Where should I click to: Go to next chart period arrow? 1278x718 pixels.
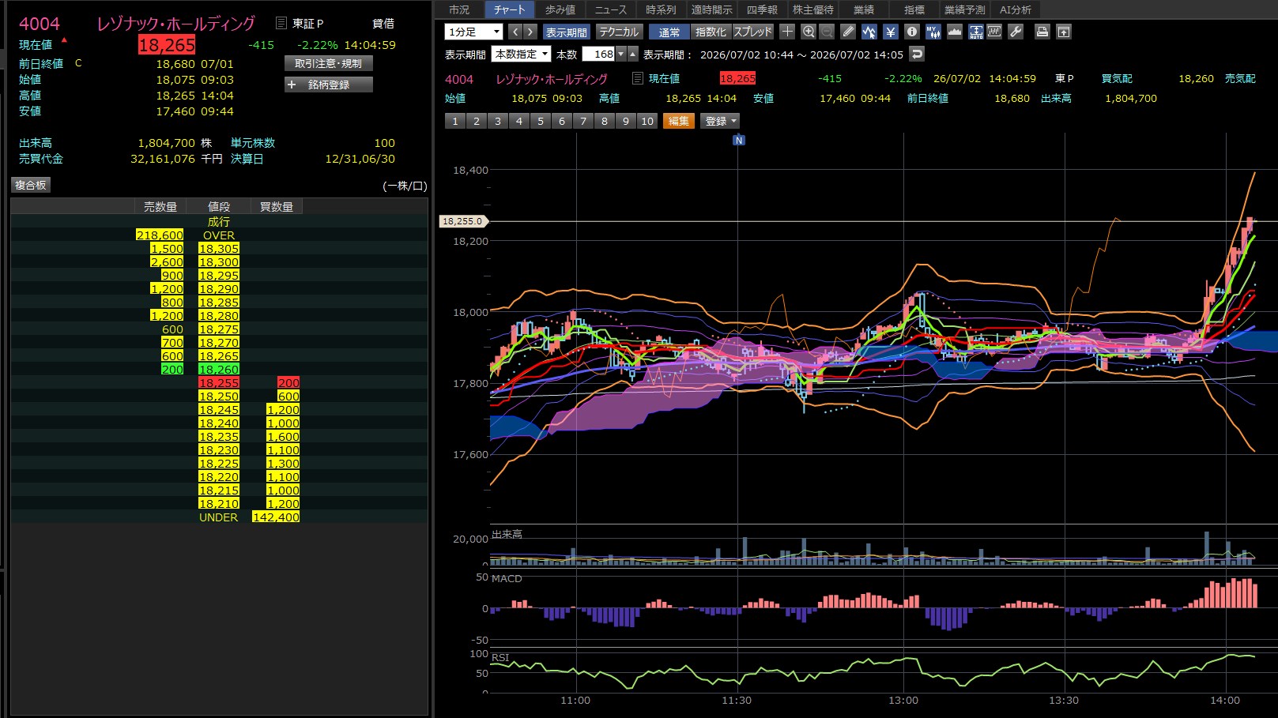click(530, 32)
